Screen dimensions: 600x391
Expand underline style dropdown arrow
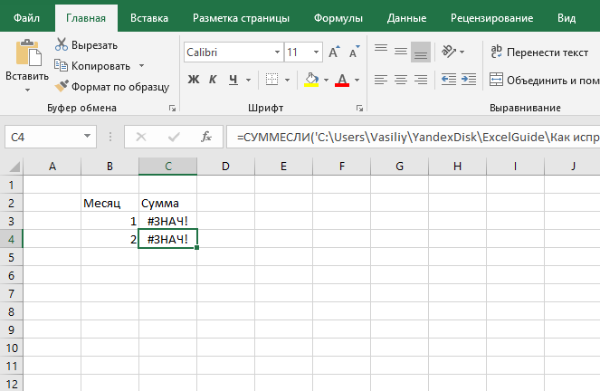coord(248,80)
